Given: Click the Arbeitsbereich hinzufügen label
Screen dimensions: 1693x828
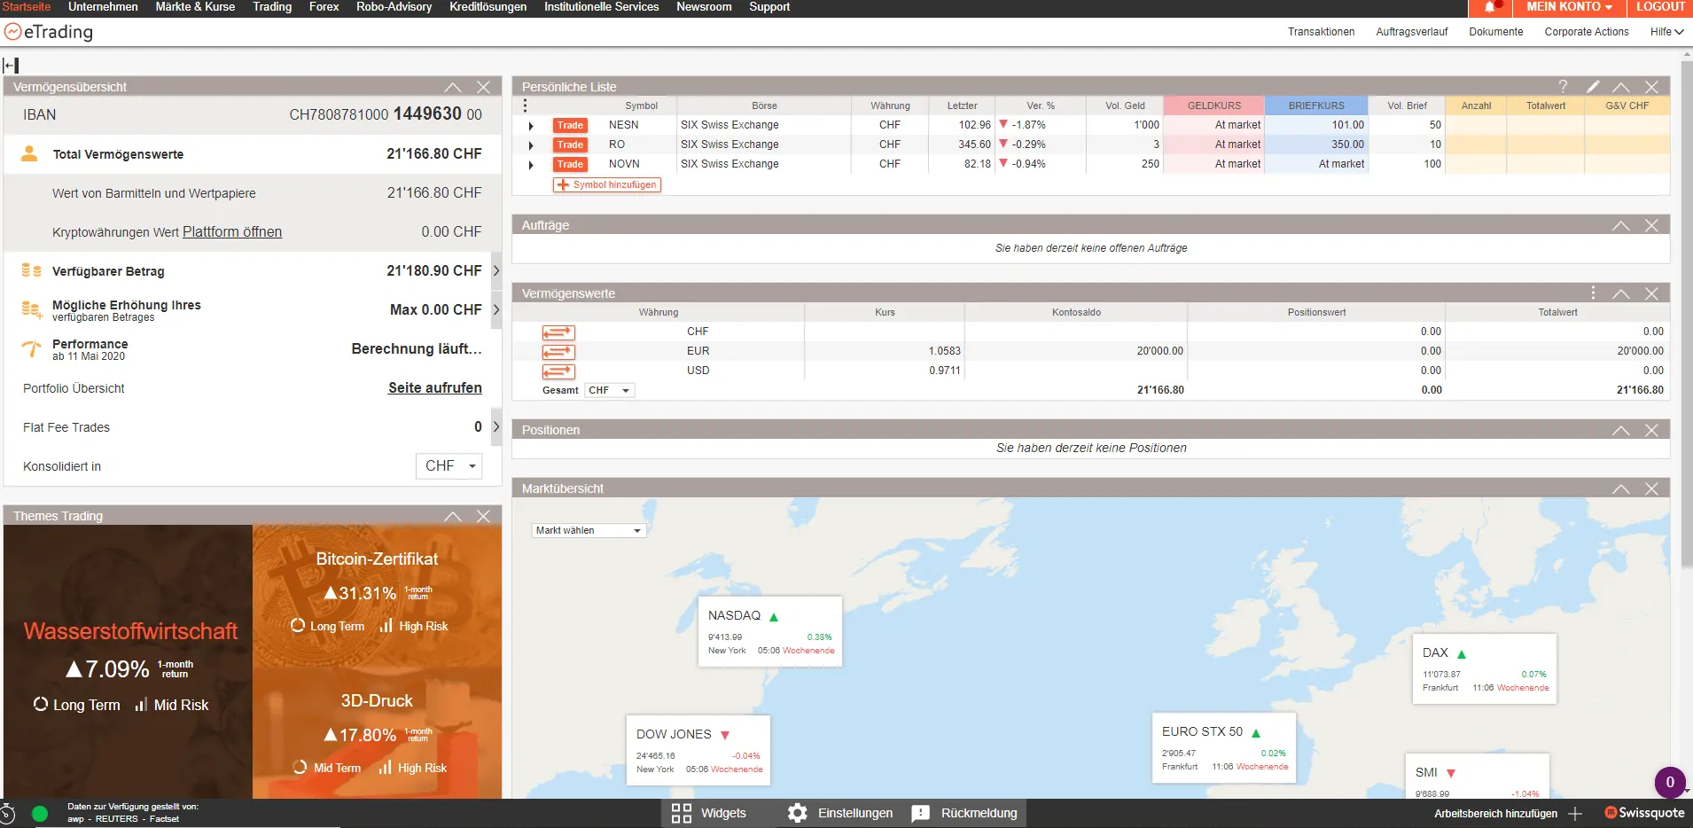Looking at the screenshot, I should click(1495, 814).
